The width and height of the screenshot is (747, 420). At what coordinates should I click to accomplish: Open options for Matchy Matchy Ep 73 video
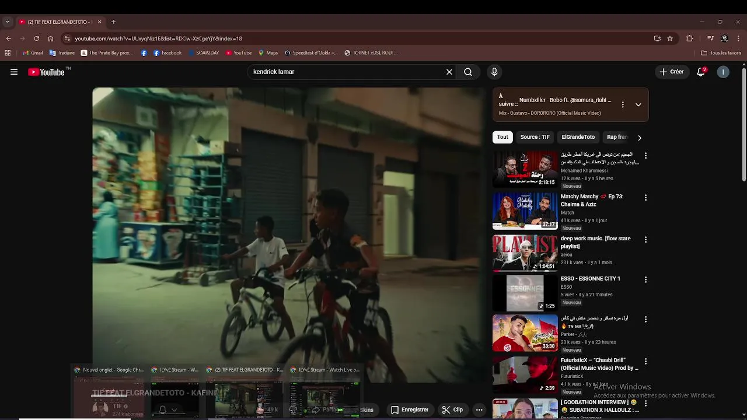point(645,198)
